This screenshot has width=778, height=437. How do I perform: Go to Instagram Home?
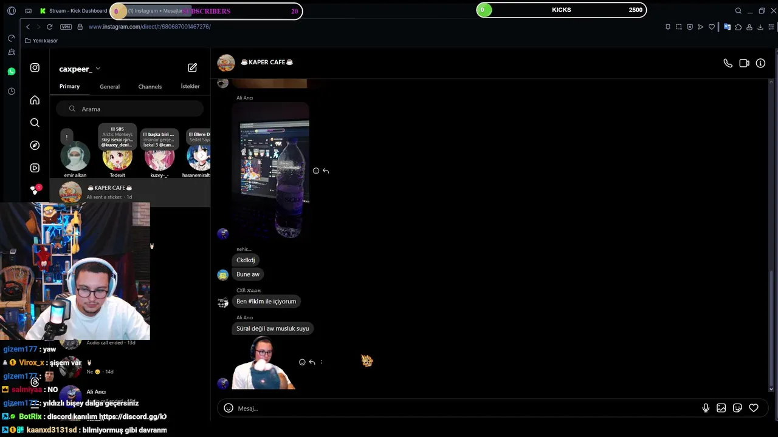tap(35, 100)
